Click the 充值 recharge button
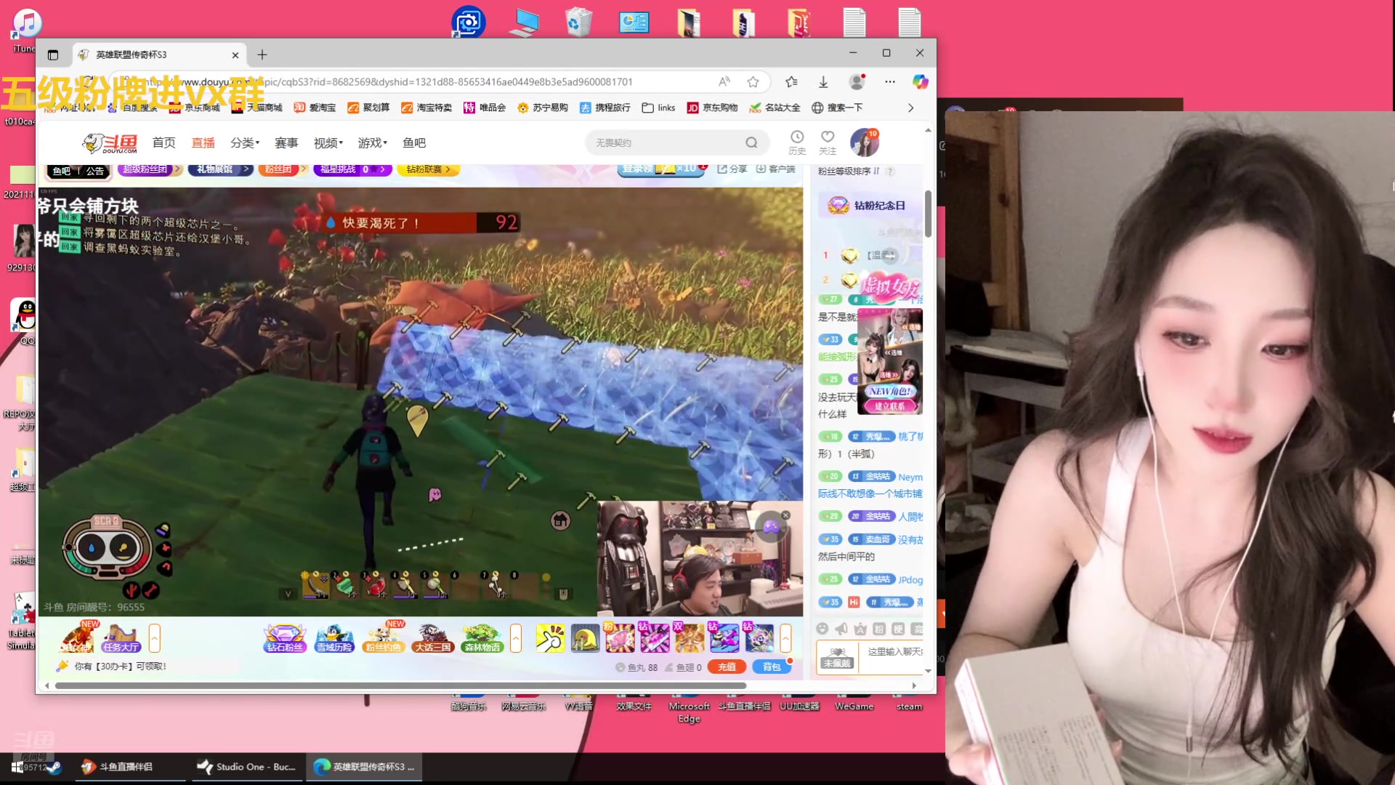The image size is (1395, 785). pyautogui.click(x=727, y=667)
